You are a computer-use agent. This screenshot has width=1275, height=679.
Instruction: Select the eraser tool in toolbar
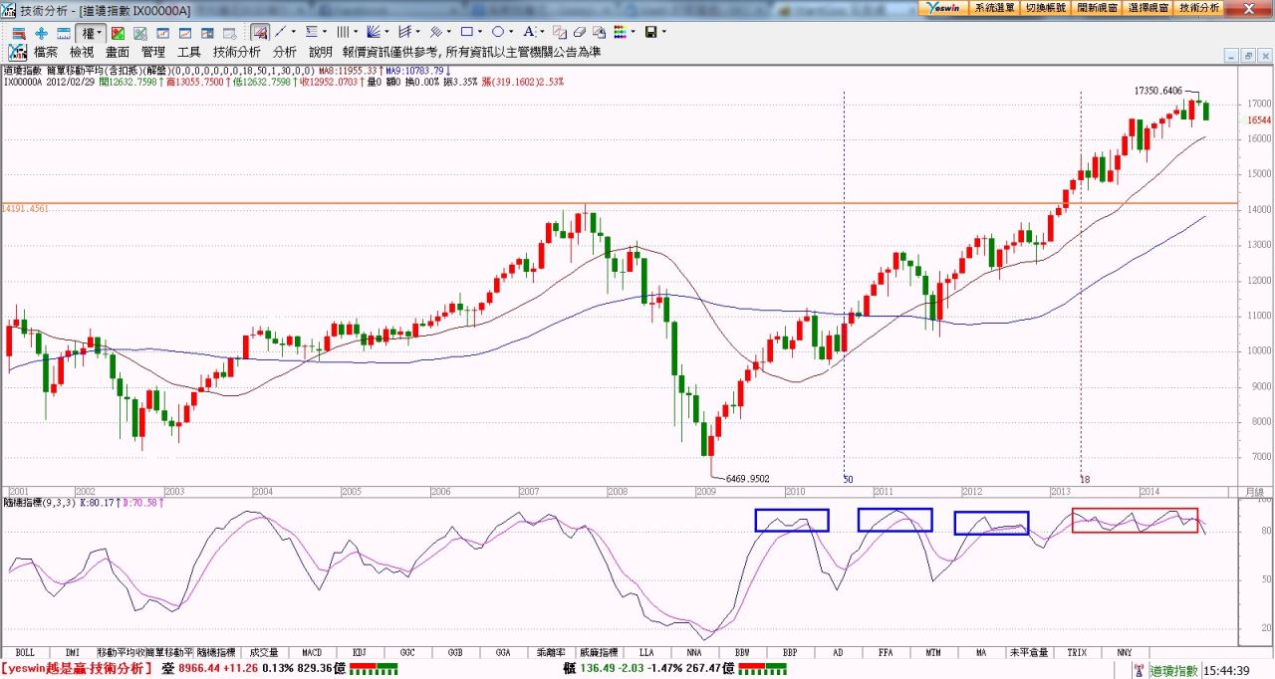coord(579,33)
